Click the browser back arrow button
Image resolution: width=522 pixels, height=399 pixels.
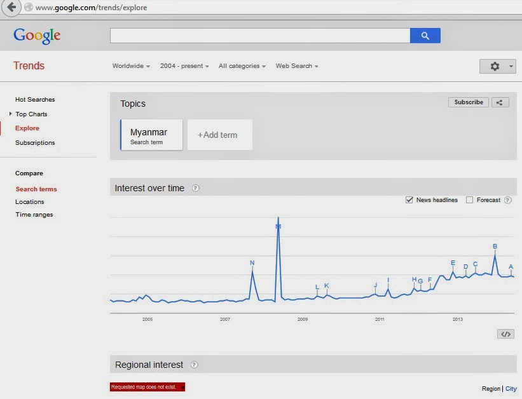coord(11,7)
